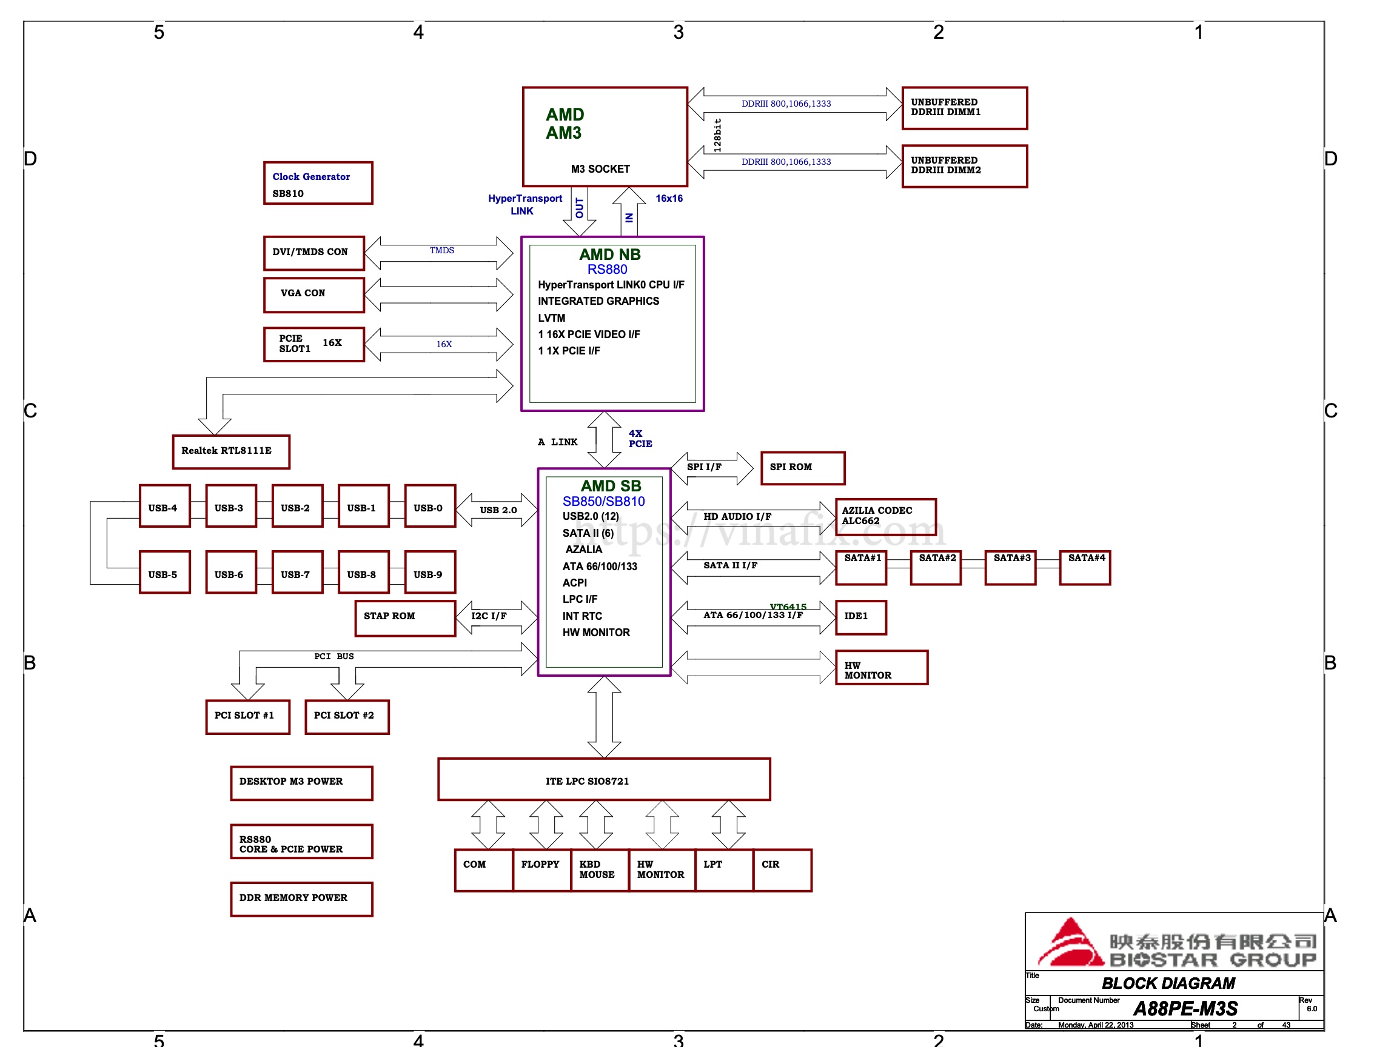Select the USB-4 box
The width and height of the screenshot is (1374, 1047).
pyautogui.click(x=165, y=505)
